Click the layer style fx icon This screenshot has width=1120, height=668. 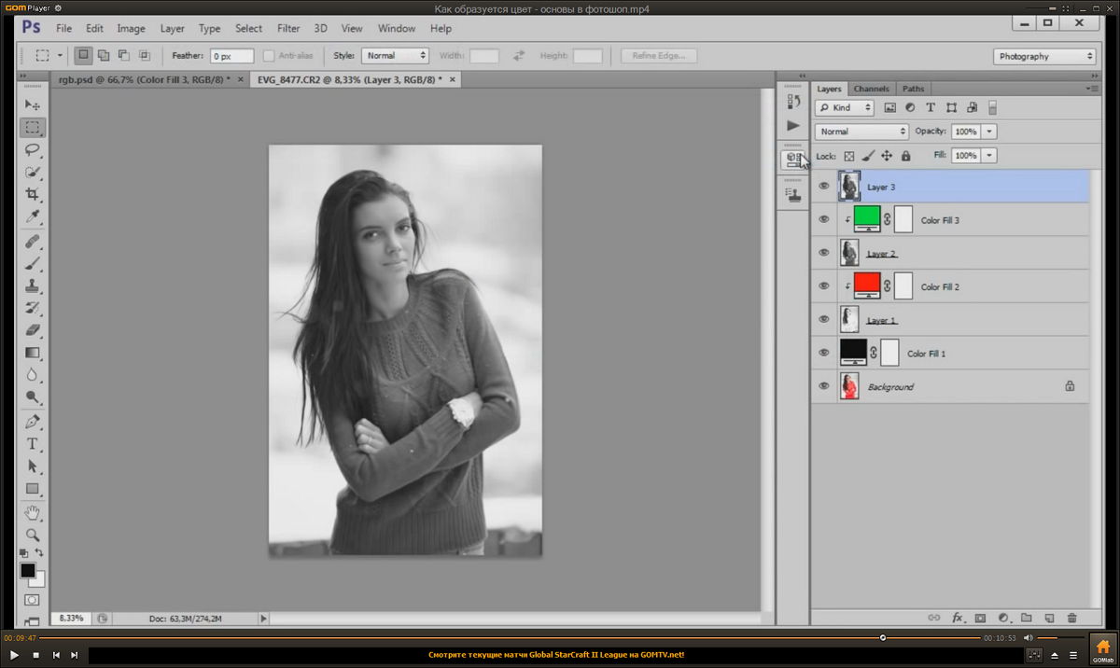coord(957,618)
